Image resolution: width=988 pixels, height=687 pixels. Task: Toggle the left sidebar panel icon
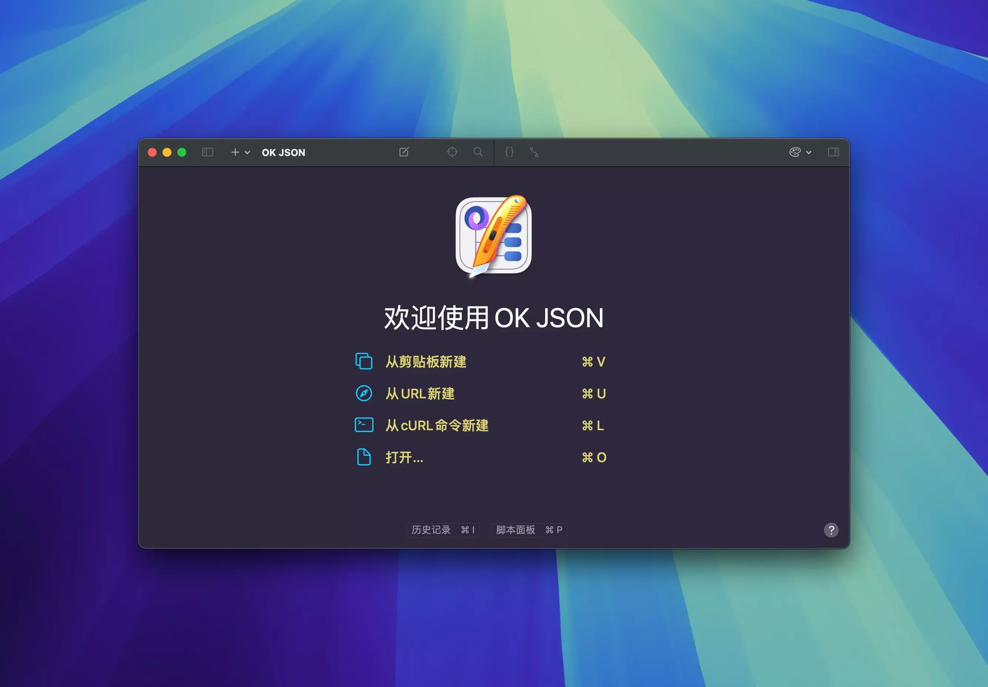tap(207, 152)
